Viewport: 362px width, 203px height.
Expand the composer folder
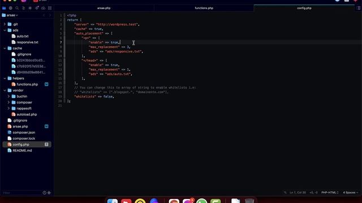(x=8, y=102)
